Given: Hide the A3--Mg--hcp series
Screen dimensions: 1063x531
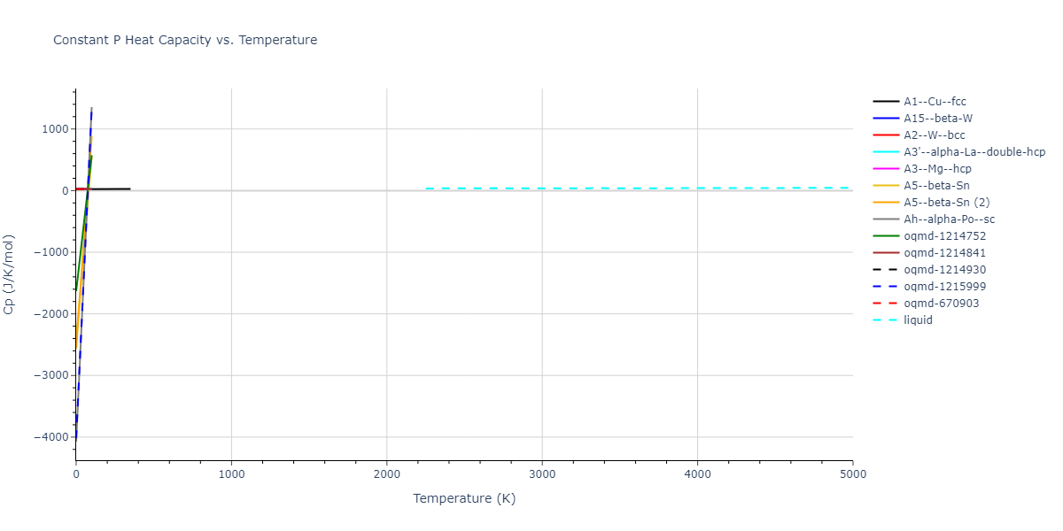Looking at the screenshot, I should pyautogui.click(x=937, y=169).
